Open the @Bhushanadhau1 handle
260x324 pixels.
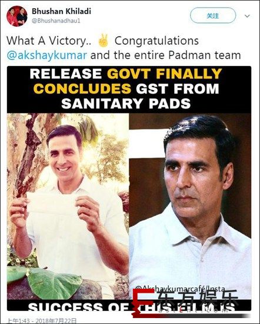click(56, 21)
